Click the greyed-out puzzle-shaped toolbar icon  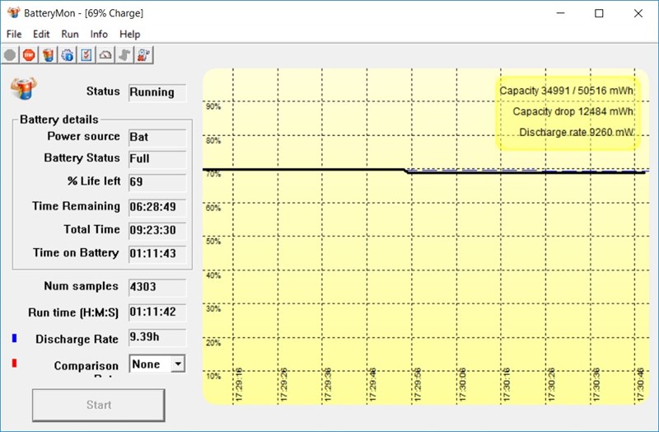pos(124,55)
